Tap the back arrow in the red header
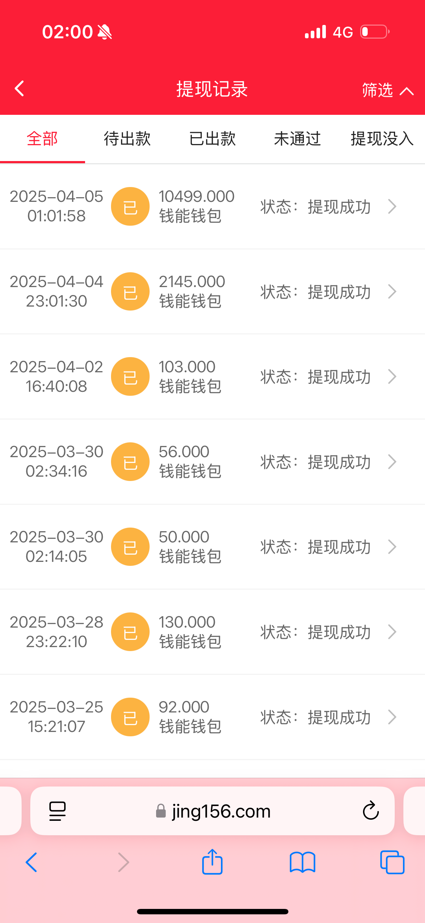The width and height of the screenshot is (425, 923). pos(20,89)
